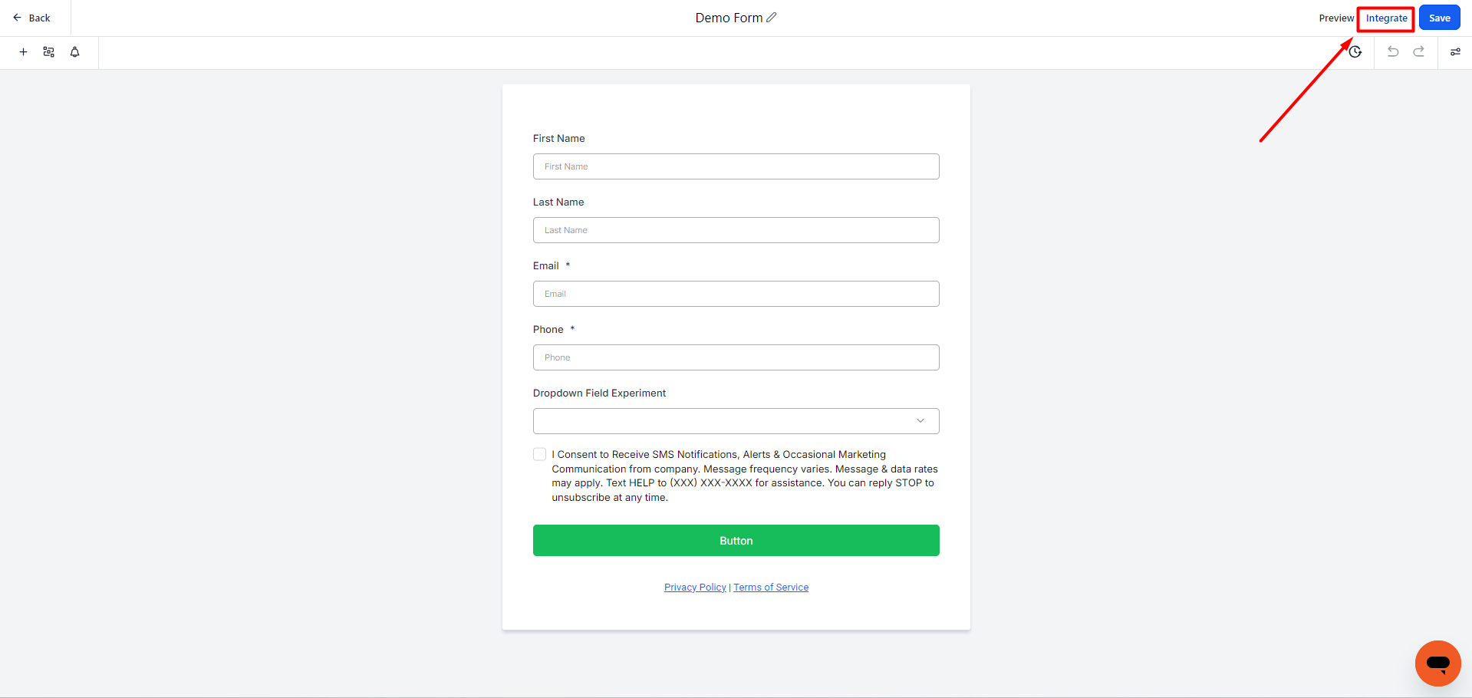The image size is (1472, 698).
Task: Go Back using the back arrow button
Action: click(x=31, y=18)
